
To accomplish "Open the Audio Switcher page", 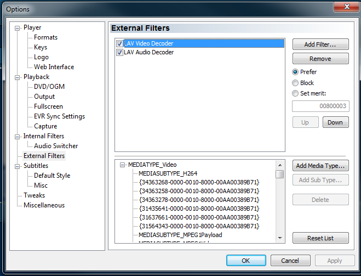I will (56, 146).
